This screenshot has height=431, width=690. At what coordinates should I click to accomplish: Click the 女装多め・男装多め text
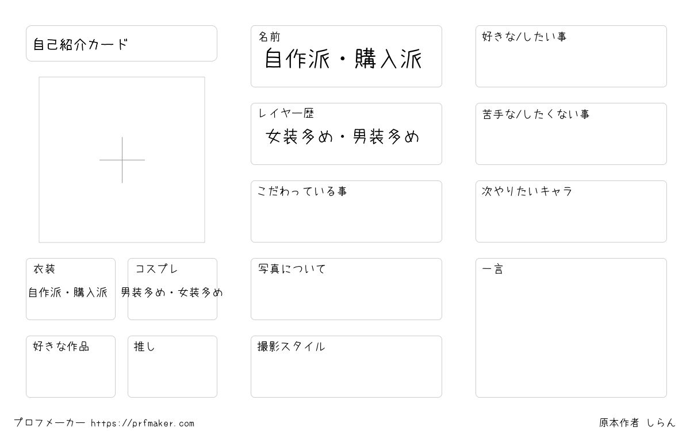click(343, 137)
